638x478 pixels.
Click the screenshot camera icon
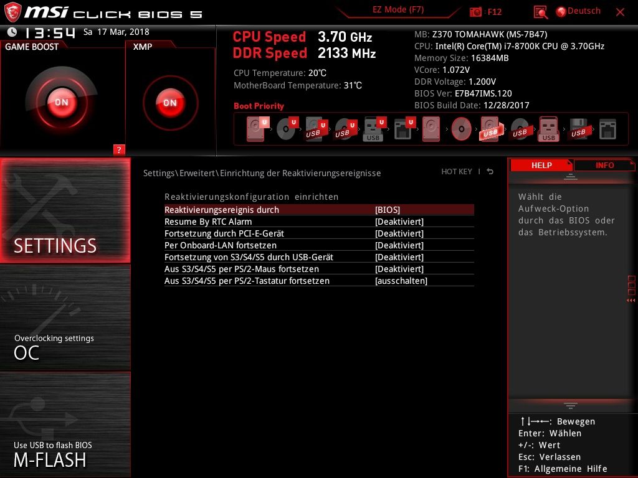click(475, 12)
